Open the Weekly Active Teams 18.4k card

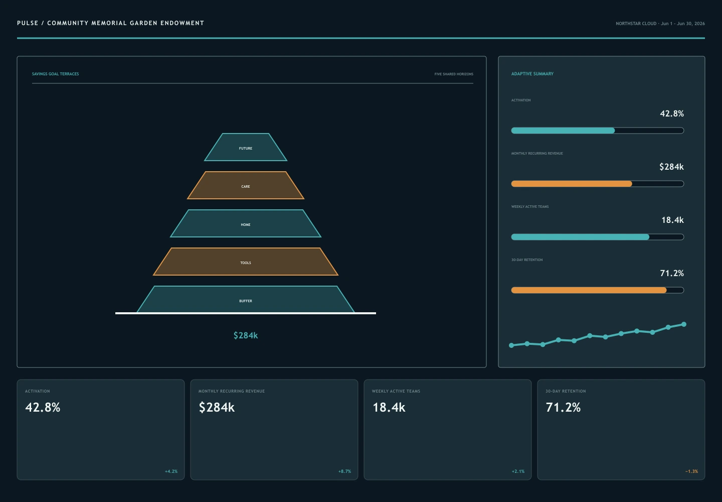point(448,430)
